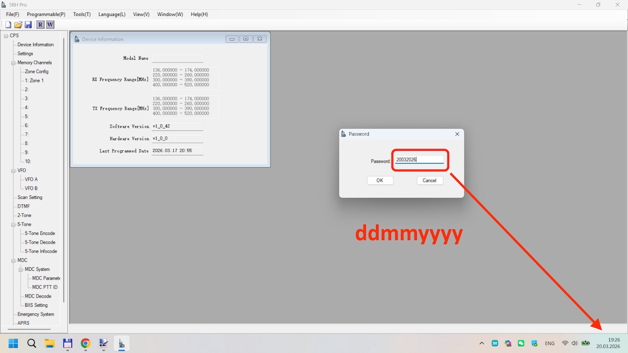628x353 pixels.
Task: Close the Password dialog with X
Action: (x=457, y=134)
